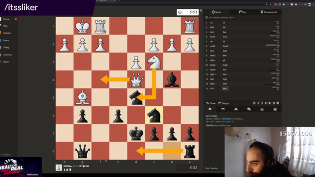This screenshot has width=315, height=177.
Task: Jump to first move in move list
Action: (x=254, y=103)
